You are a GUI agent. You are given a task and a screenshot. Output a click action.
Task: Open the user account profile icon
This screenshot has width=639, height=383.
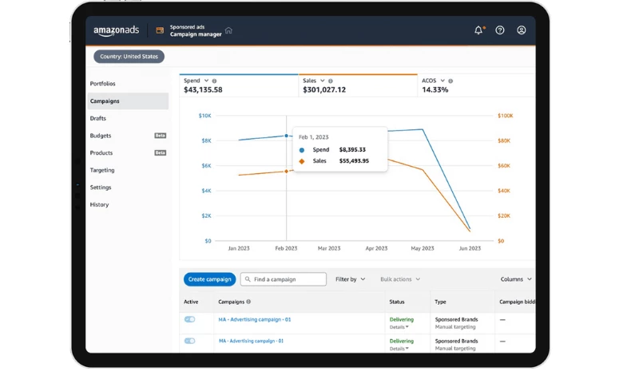[522, 30]
